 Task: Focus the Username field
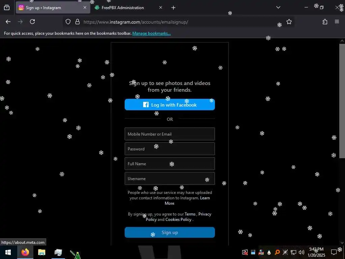click(170, 178)
